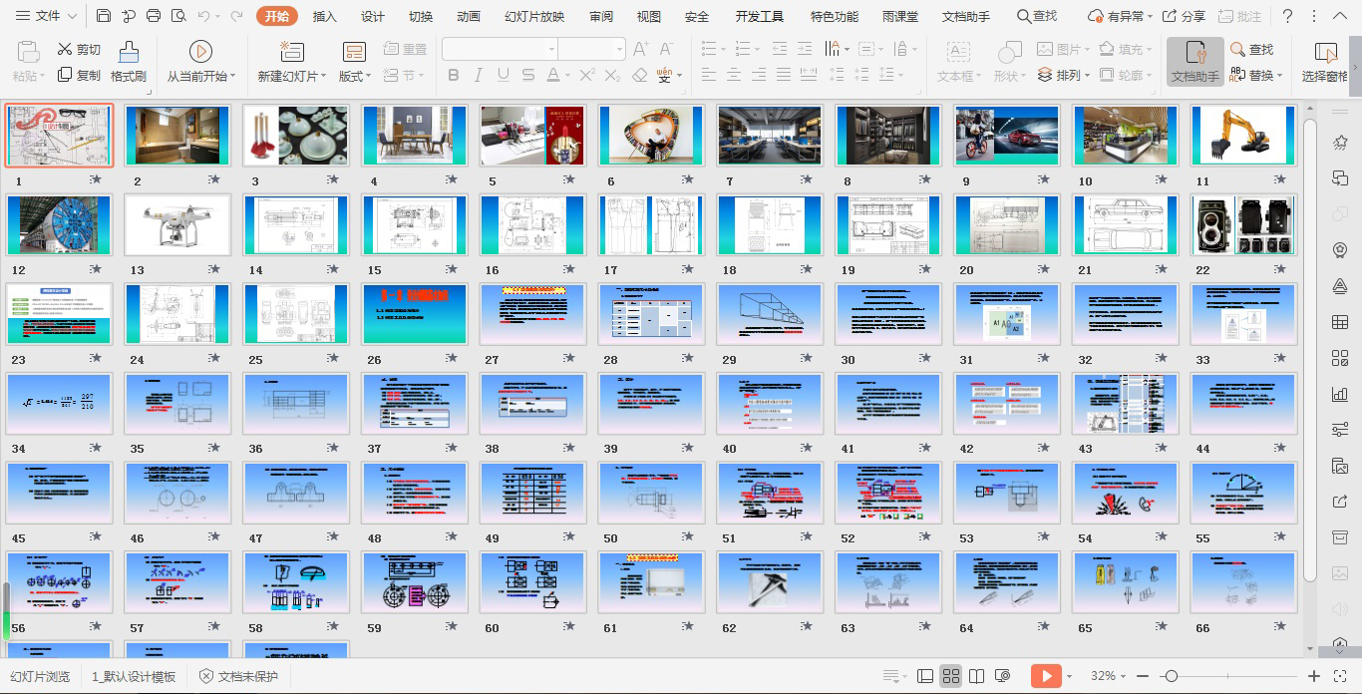Expand the 从当前开始 dropdown arrow
This screenshot has height=694, width=1362.
232,77
